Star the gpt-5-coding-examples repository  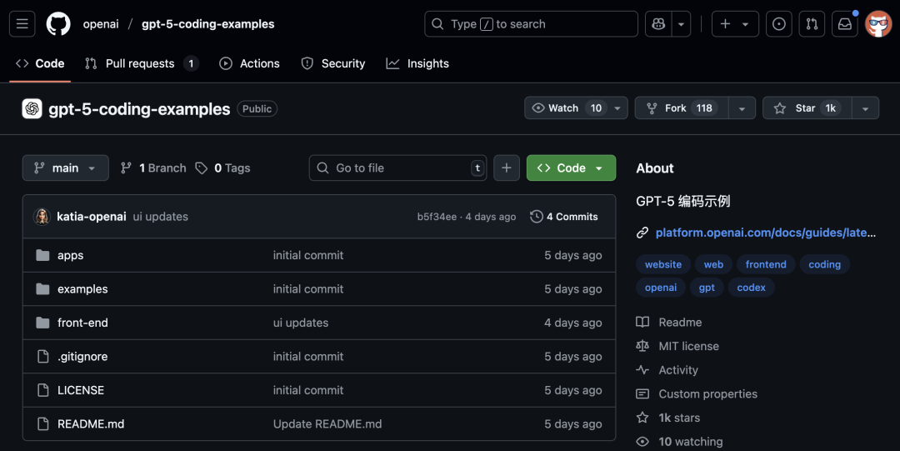(x=807, y=108)
